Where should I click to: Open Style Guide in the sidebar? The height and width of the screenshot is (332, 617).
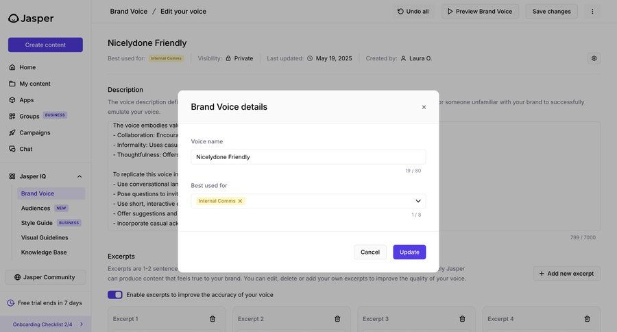point(37,223)
